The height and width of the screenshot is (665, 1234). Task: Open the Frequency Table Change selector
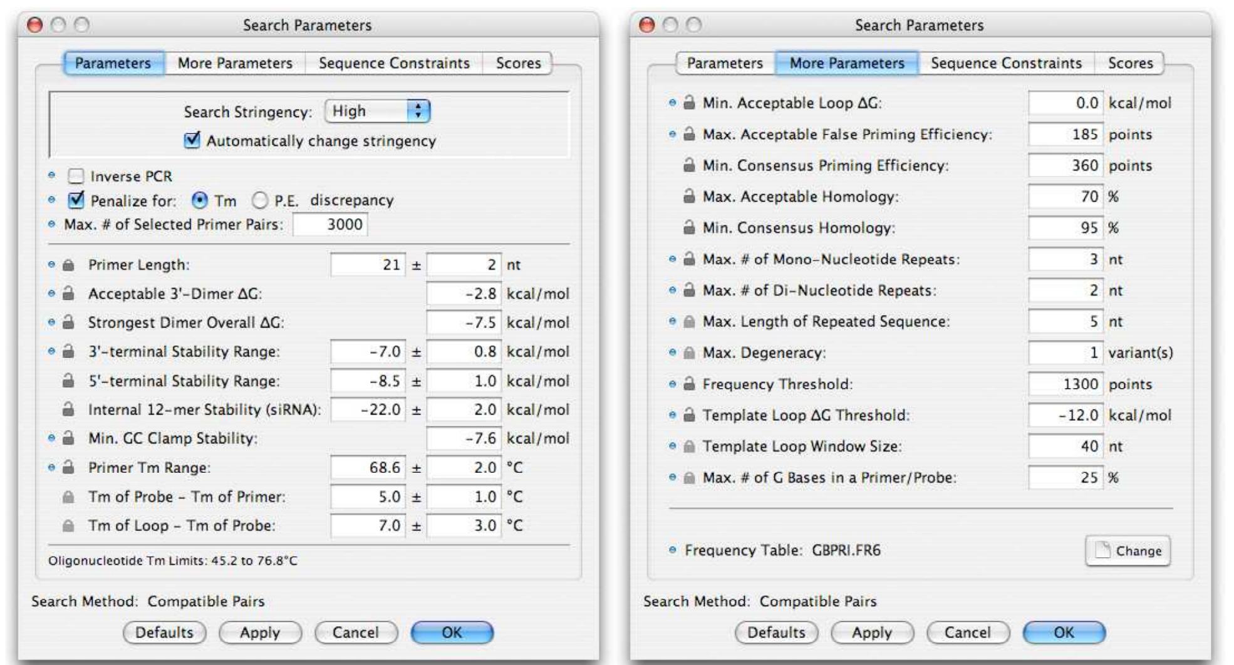(1128, 550)
